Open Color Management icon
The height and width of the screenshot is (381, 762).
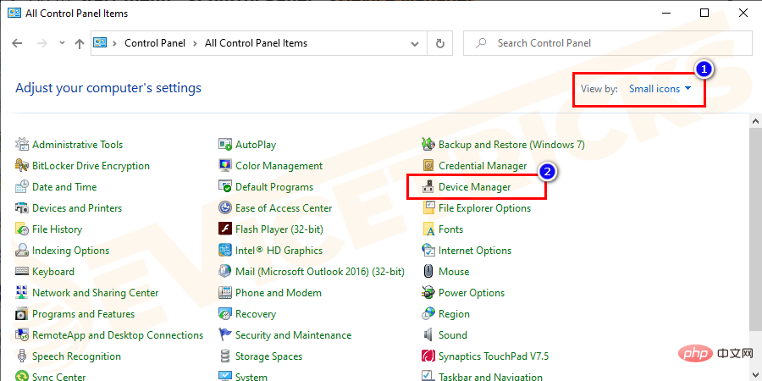[225, 166]
